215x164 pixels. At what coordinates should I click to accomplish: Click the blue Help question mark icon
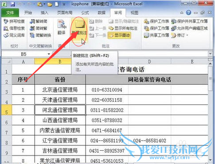click(x=188, y=13)
